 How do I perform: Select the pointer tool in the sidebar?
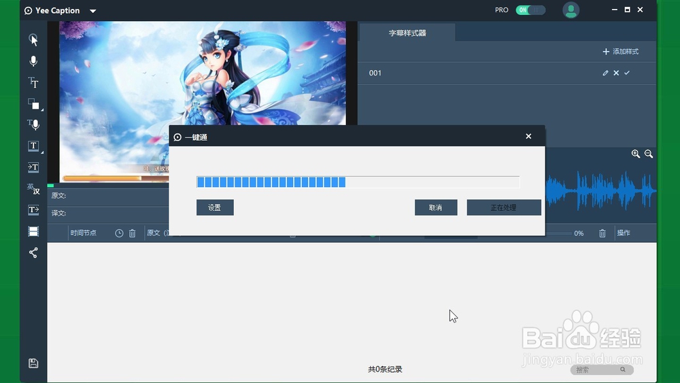tap(33, 40)
